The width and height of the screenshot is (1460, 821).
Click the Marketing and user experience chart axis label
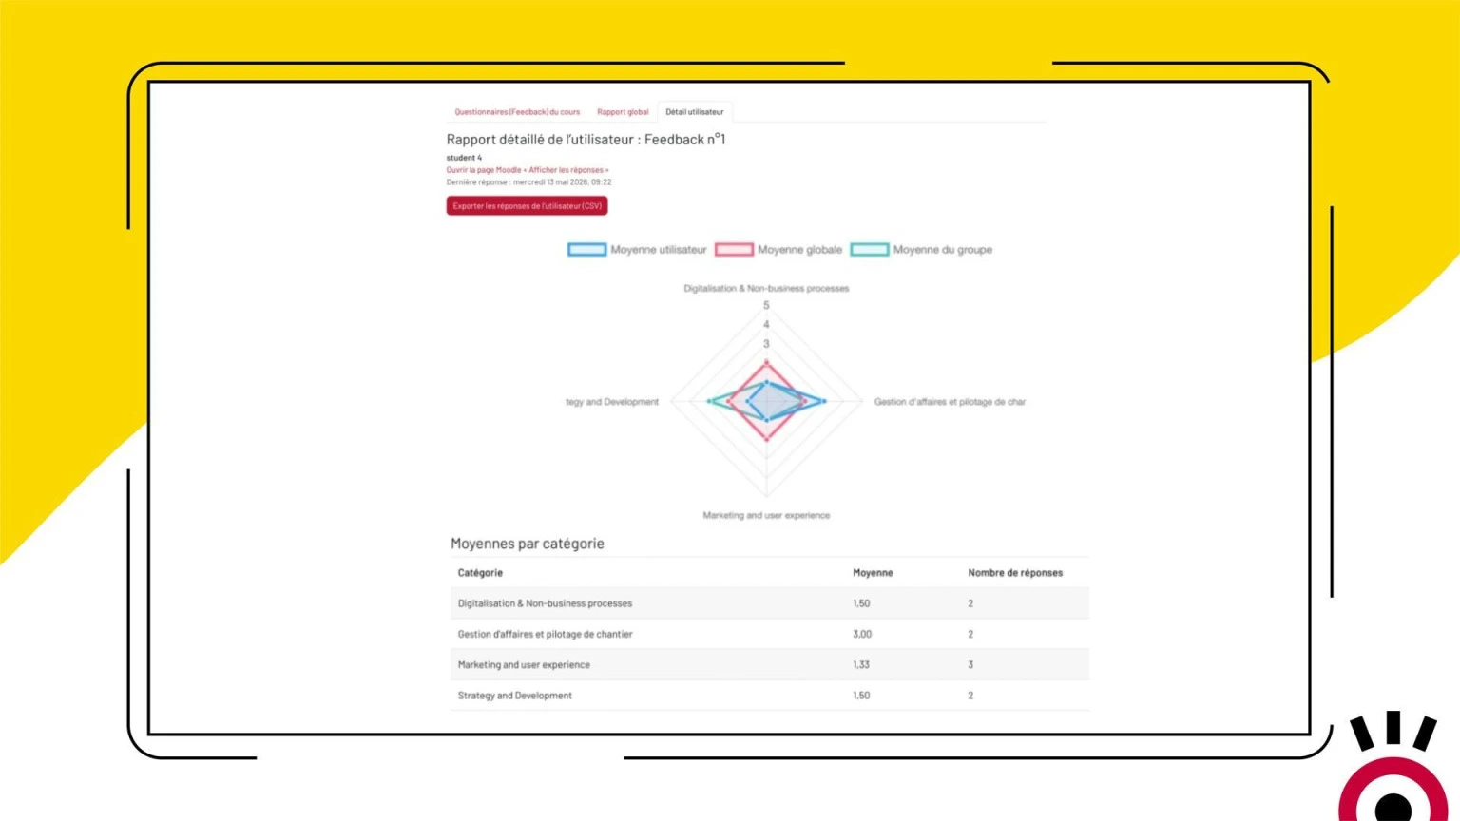coord(766,515)
